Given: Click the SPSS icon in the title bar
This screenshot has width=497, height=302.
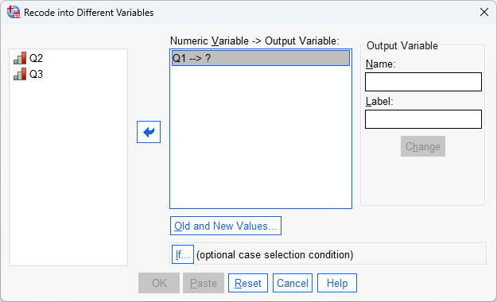Looking at the screenshot, I should pos(14,13).
